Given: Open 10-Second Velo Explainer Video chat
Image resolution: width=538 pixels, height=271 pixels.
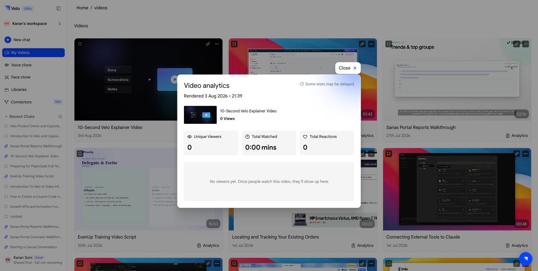Looking at the screenshot, I should (33, 156).
